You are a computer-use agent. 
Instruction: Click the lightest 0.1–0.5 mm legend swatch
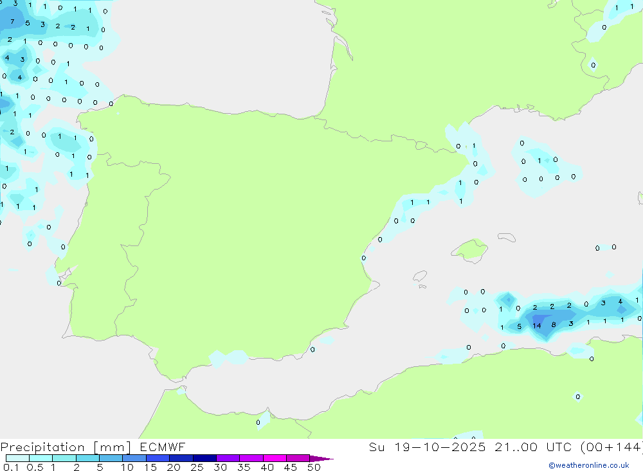[x=17, y=458]
